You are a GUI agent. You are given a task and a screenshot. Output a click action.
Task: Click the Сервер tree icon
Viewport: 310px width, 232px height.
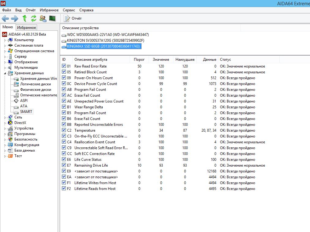pos(10,57)
